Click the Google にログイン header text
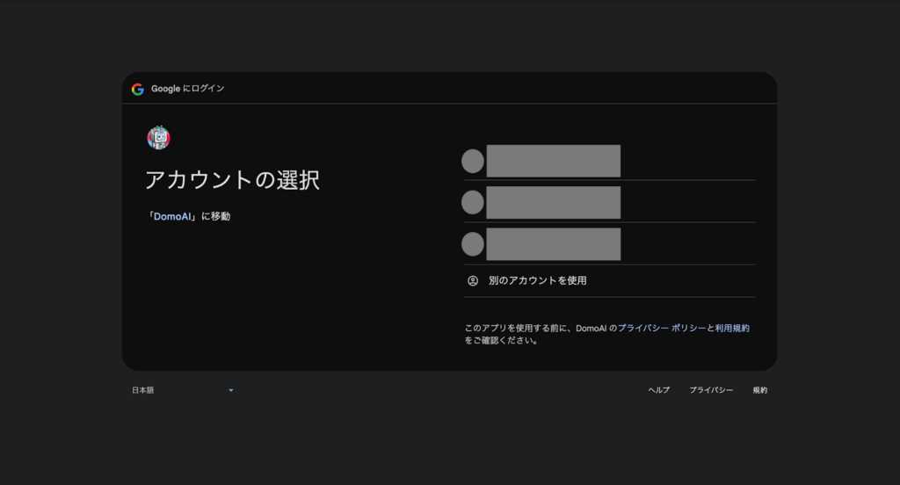 click(x=187, y=89)
